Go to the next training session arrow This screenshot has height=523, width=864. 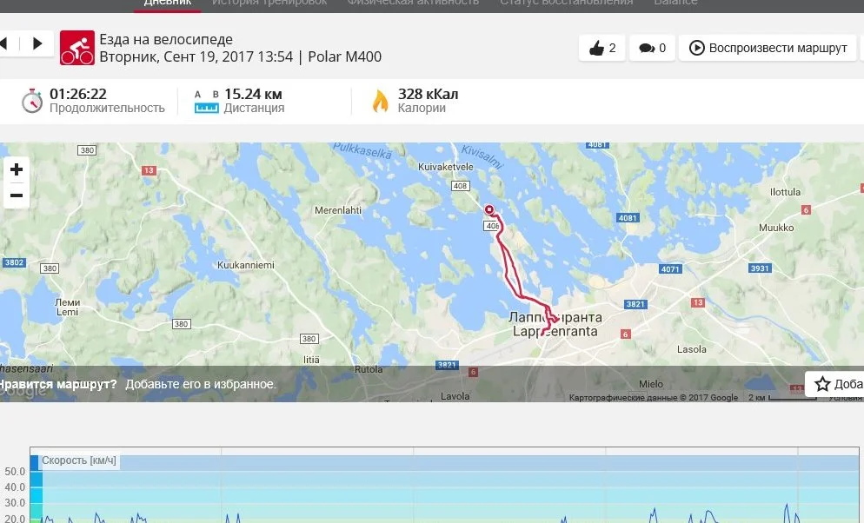37,43
